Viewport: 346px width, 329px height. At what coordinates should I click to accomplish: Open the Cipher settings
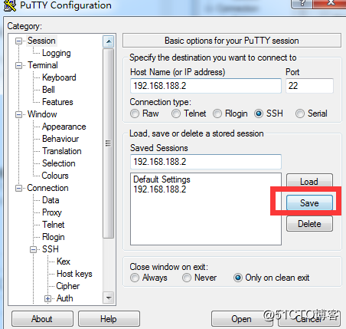[68, 286]
